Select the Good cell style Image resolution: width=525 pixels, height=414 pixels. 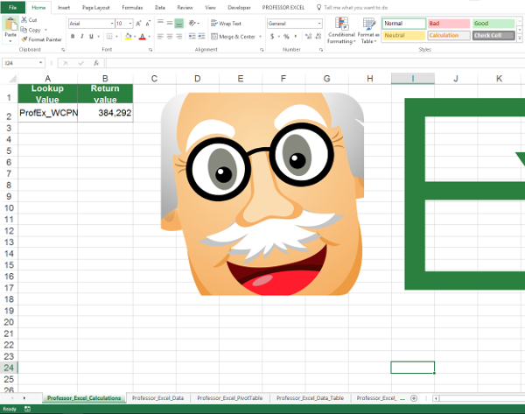point(493,24)
